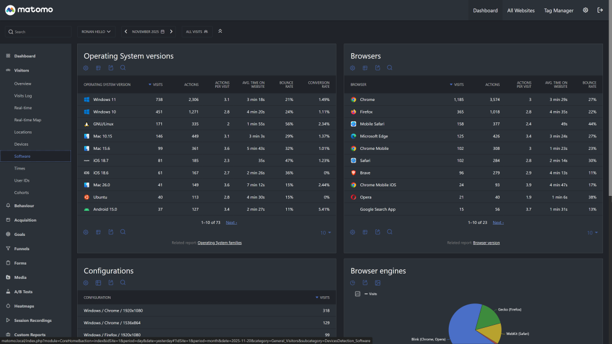Image resolution: width=612 pixels, height=344 pixels.
Task: Open cog settings icon under Browsers heading
Action: pos(353,68)
